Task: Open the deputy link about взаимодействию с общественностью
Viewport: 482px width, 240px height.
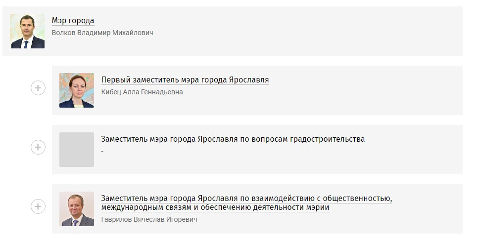Action: (x=246, y=203)
